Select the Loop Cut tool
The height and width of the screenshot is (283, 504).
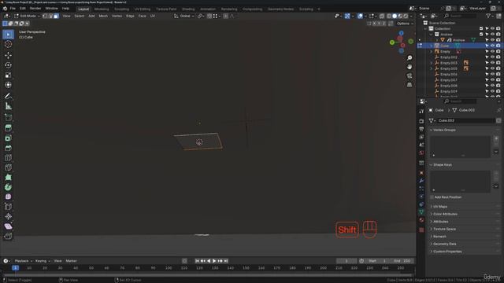(x=8, y=157)
